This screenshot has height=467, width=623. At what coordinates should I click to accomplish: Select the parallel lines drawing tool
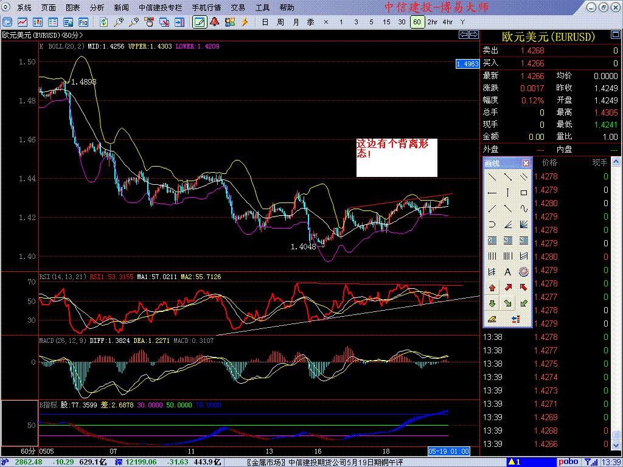pyautogui.click(x=524, y=177)
